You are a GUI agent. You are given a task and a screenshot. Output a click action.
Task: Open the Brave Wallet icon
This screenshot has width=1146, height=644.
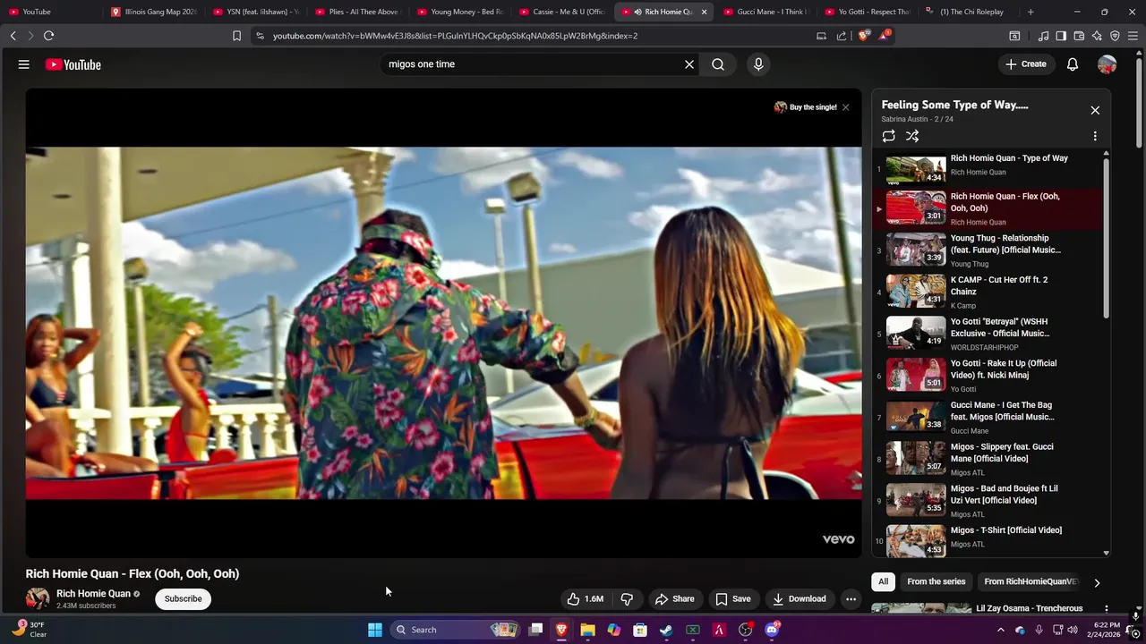point(1079,36)
